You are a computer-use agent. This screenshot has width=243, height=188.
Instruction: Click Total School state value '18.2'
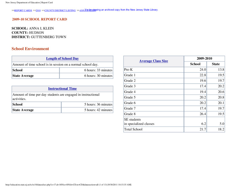[221, 130]
